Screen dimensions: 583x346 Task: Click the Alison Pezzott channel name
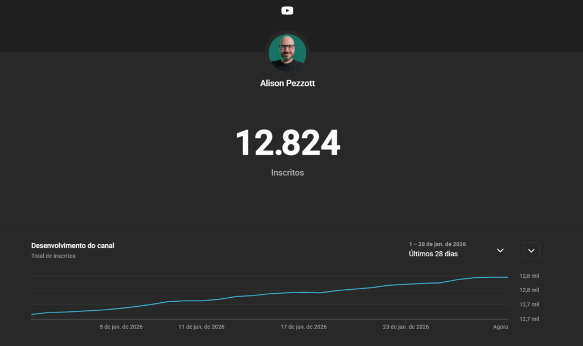[x=288, y=83]
